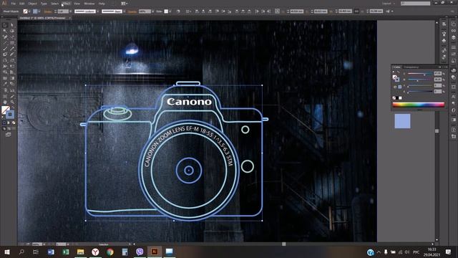The height and width of the screenshot is (258, 458).
Task: Select the Line Segment tool
Action: pyautogui.click(x=5, y=43)
